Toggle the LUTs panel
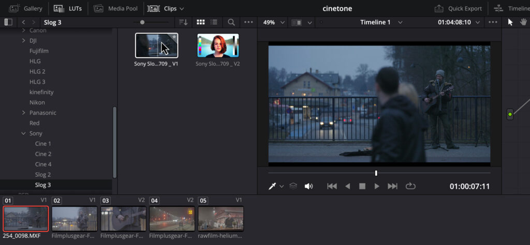Screen dimensions: 530x245 coord(67,8)
